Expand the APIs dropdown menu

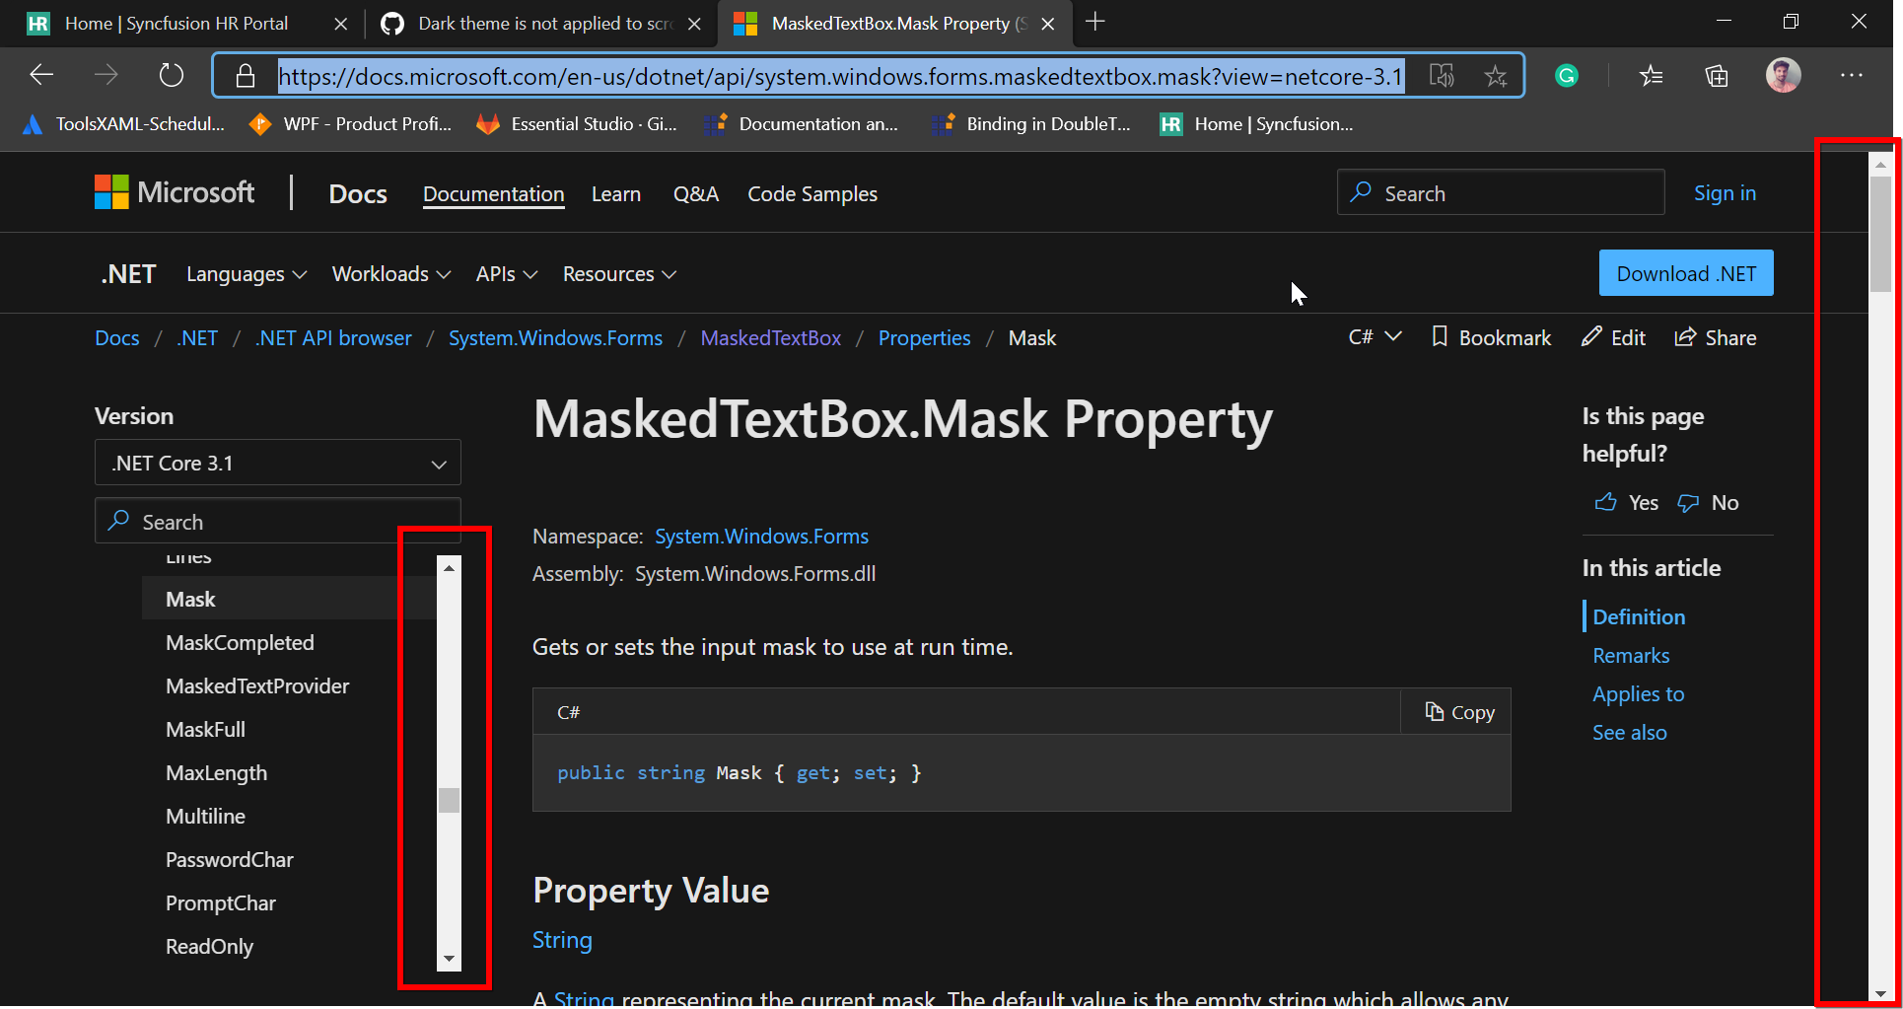tap(507, 274)
